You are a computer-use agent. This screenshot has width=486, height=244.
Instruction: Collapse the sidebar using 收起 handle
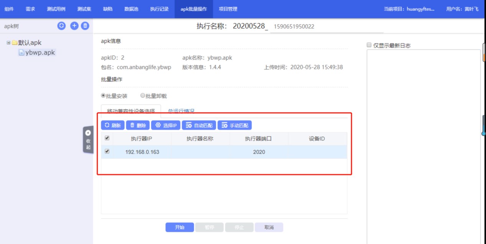(x=88, y=140)
